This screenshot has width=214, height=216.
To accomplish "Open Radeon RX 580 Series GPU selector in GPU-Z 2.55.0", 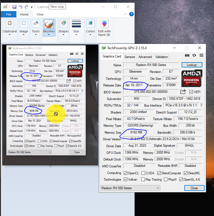I will (x=130, y=188).
